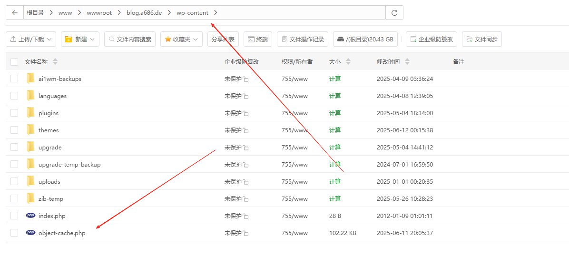Screen dimensions: 569x257
Task: Click the upgrade-temp-backup folder icon
Action: point(31,164)
